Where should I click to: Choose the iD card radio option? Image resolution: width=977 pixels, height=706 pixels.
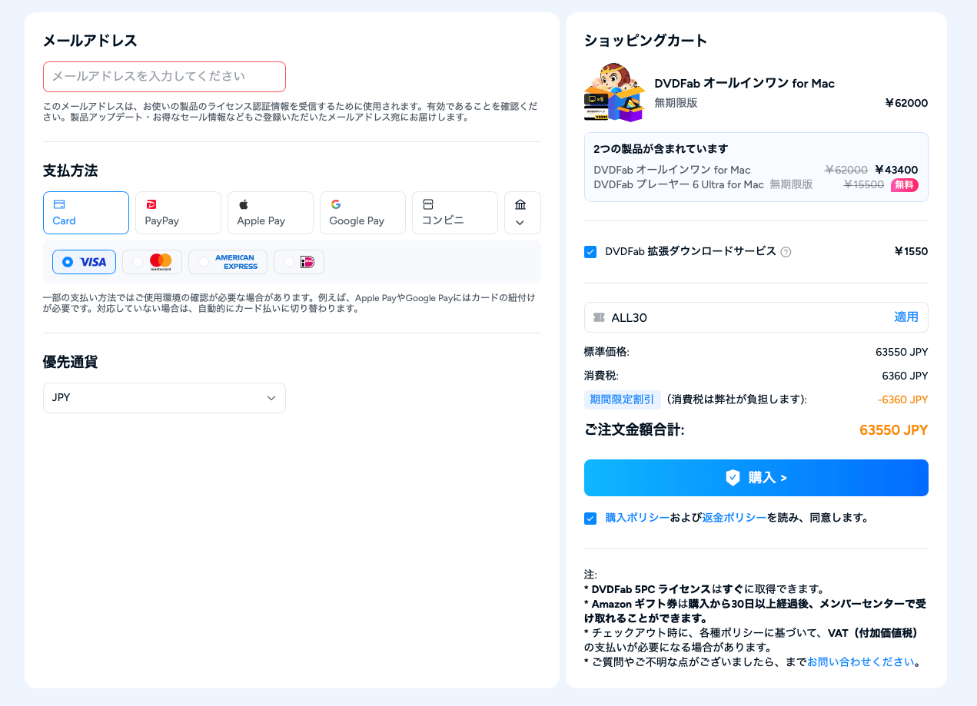pyautogui.click(x=299, y=262)
